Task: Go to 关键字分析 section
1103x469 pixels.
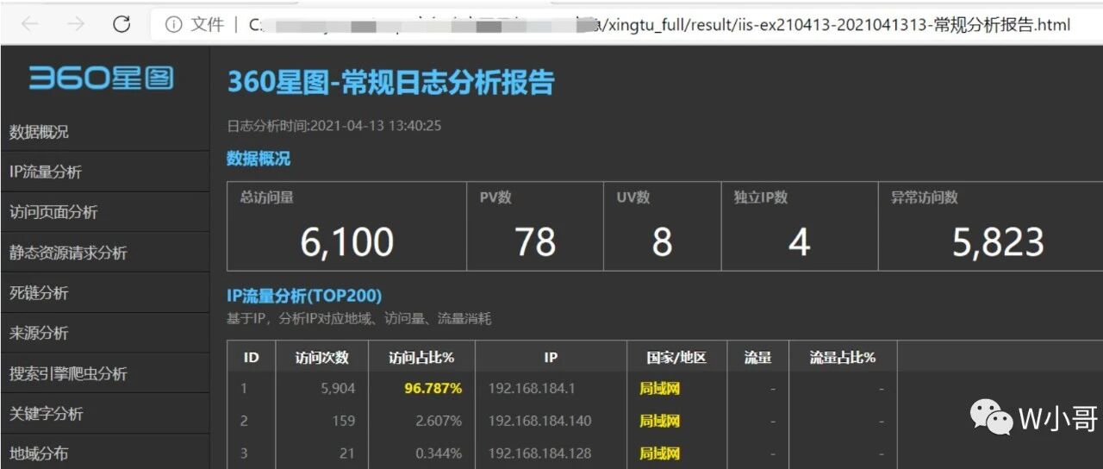Action: click(x=105, y=413)
